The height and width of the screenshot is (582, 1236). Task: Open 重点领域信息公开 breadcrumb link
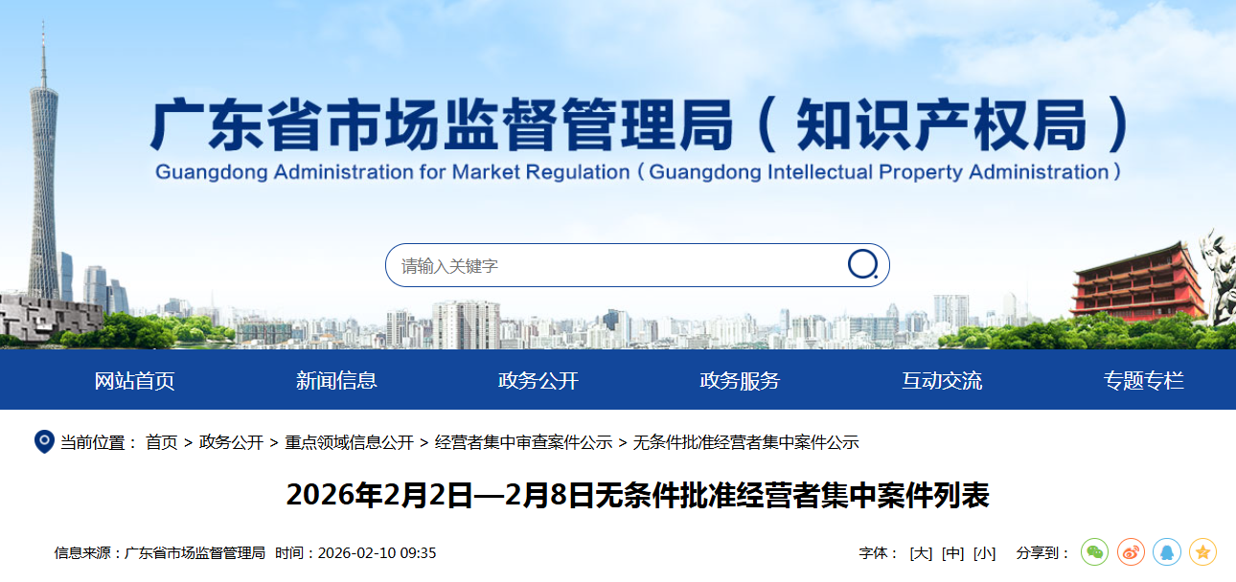(349, 442)
